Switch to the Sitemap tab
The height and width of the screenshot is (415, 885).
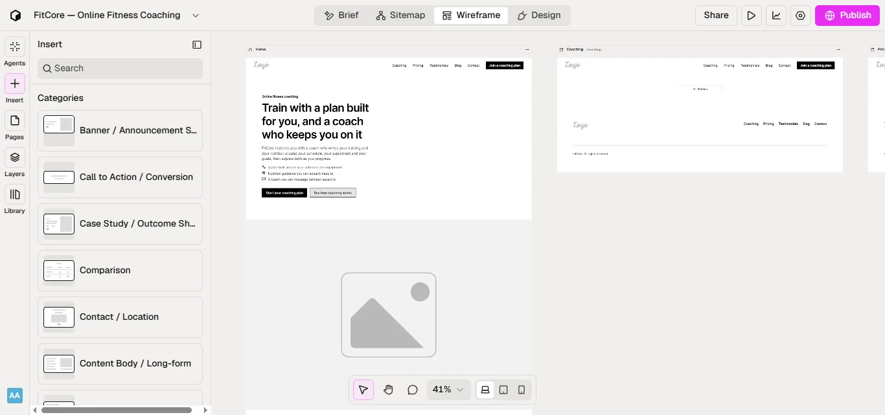[x=400, y=16]
